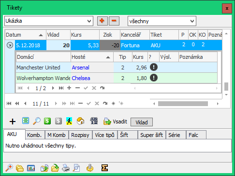235x176 pixels.
Task: Click the green dollar icon
Action: click(x=47, y=121)
